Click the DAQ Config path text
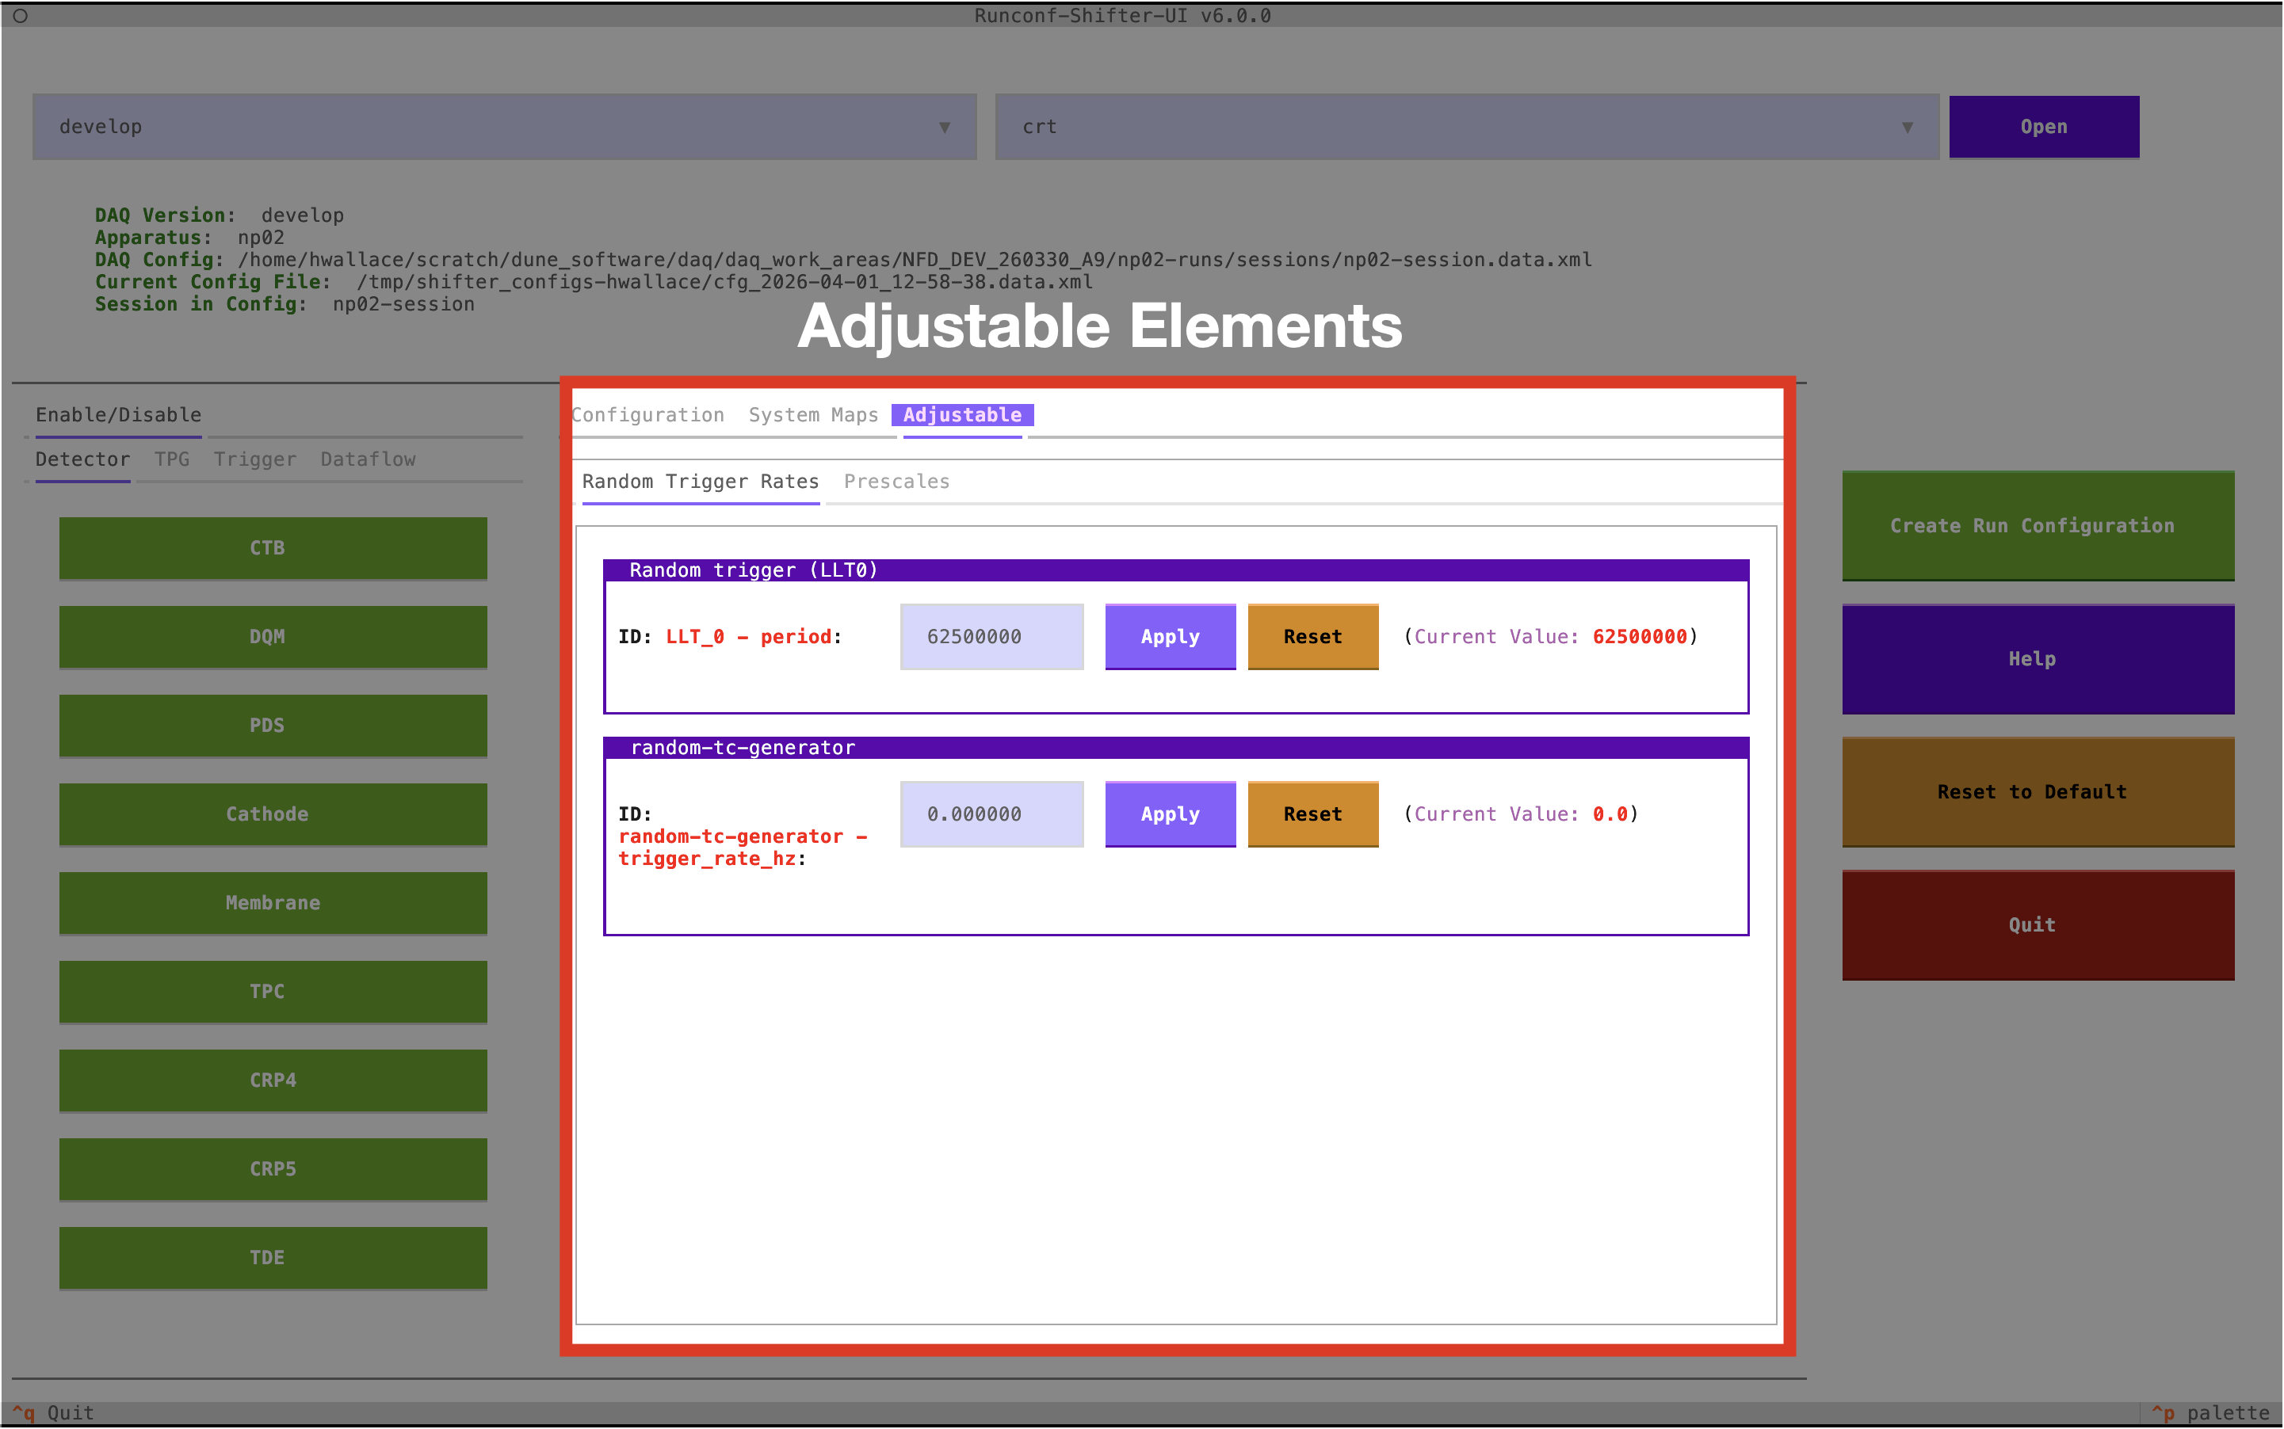 coord(915,260)
